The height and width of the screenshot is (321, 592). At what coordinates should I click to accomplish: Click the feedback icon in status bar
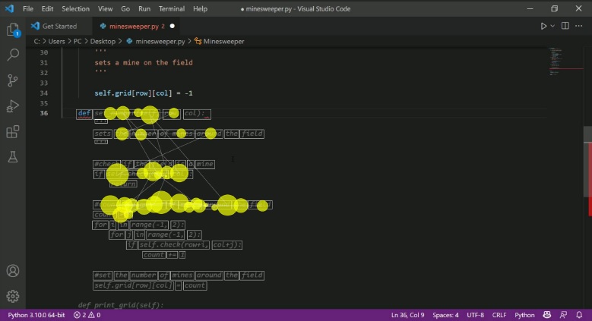click(563, 315)
